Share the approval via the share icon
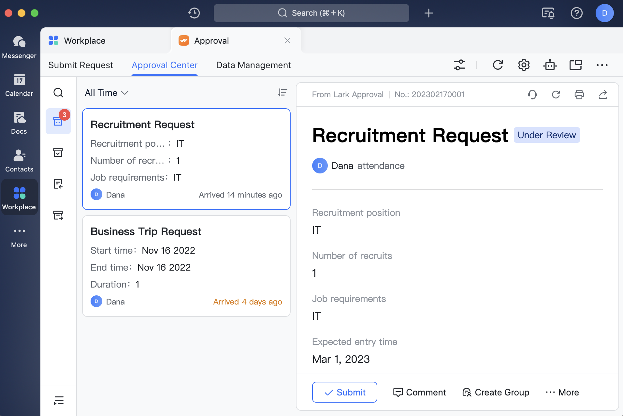Image resolution: width=623 pixels, height=416 pixels. 603,94
